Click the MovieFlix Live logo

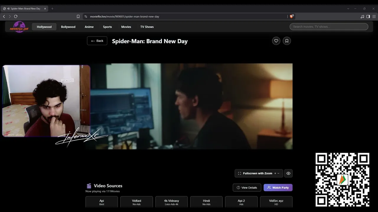pyautogui.click(x=19, y=27)
